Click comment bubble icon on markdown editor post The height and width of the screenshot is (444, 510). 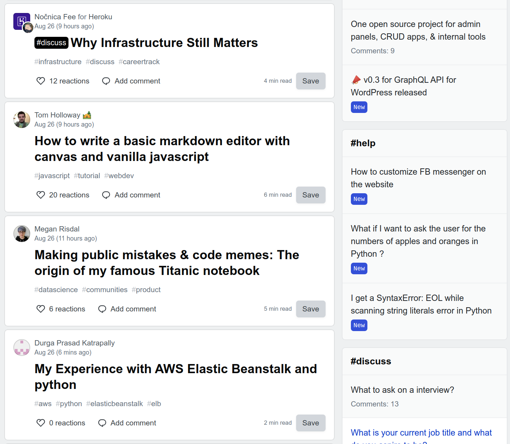(106, 195)
